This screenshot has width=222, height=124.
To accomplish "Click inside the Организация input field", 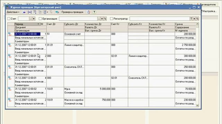I will point(78,19).
